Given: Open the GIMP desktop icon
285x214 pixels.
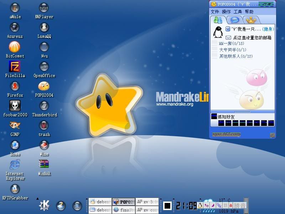Looking at the screenshot, I should (15, 129).
